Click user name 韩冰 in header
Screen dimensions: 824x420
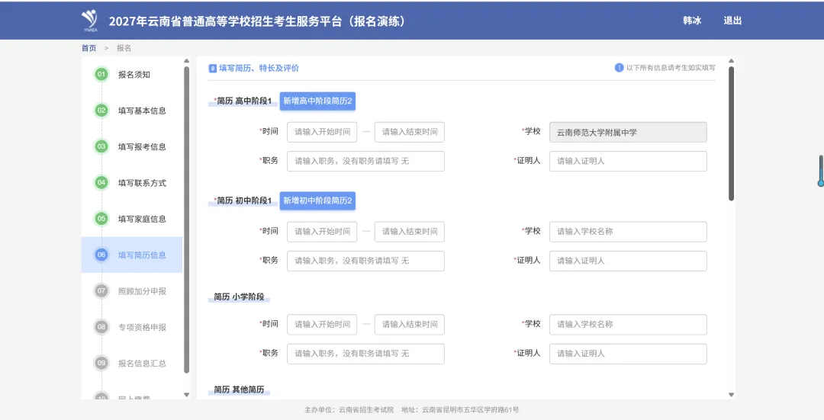[x=692, y=21]
